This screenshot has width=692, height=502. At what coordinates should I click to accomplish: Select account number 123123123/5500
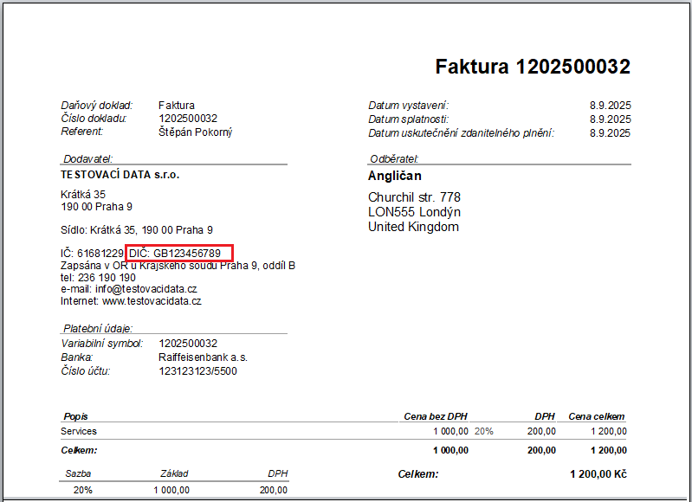[x=197, y=371]
